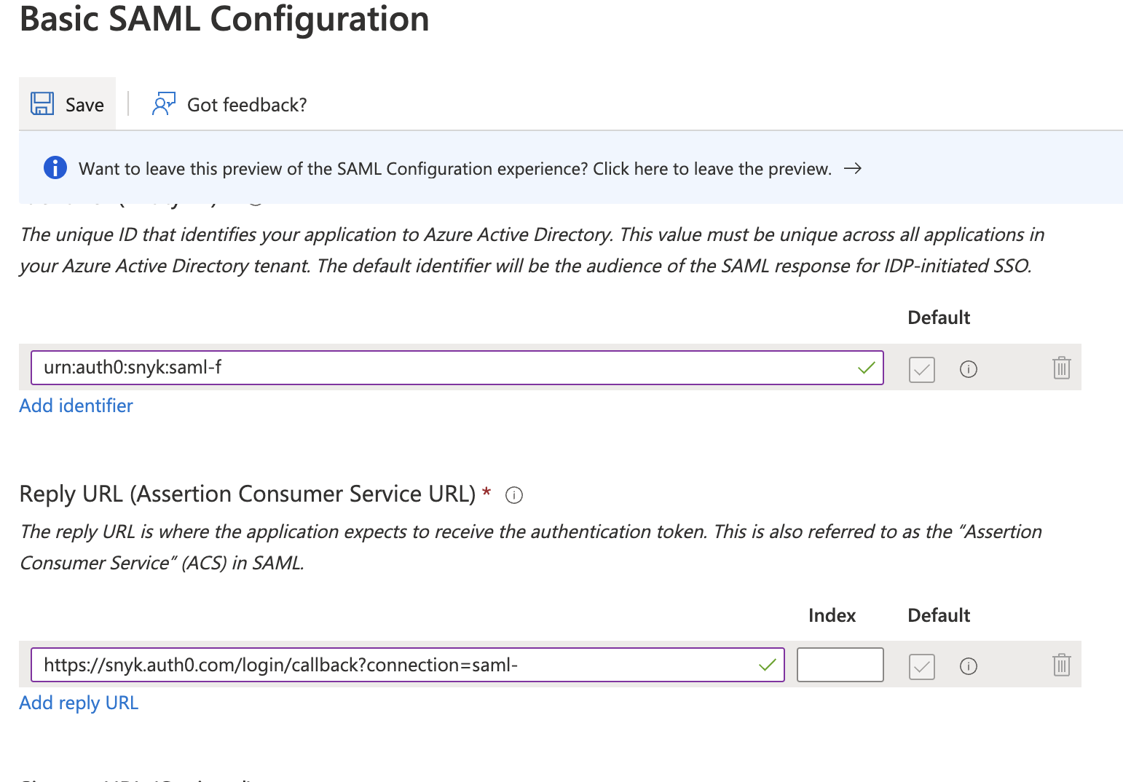Select the Got feedback person icon
The width and height of the screenshot is (1123, 782).
coord(163,103)
